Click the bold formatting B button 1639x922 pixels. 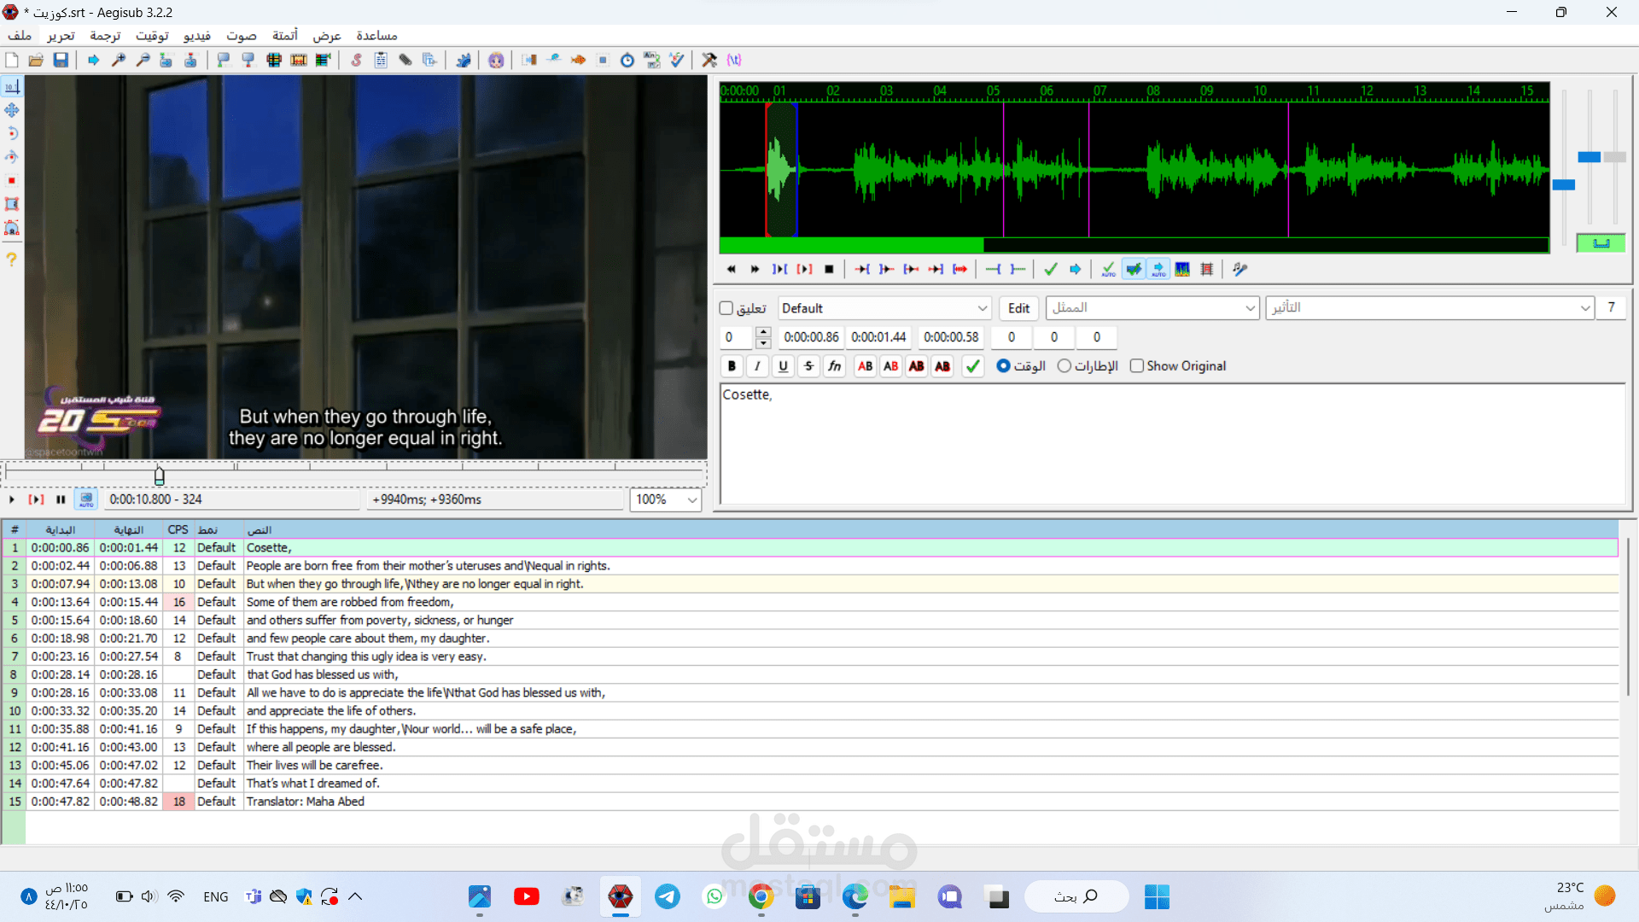pyautogui.click(x=732, y=366)
